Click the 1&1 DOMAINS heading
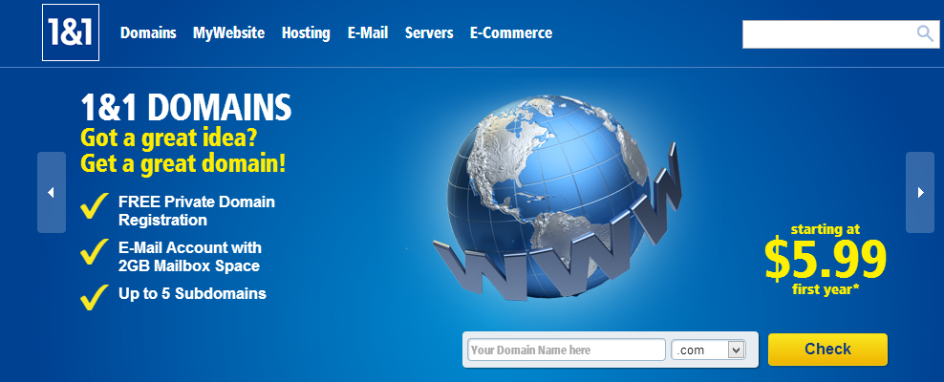 tap(186, 108)
